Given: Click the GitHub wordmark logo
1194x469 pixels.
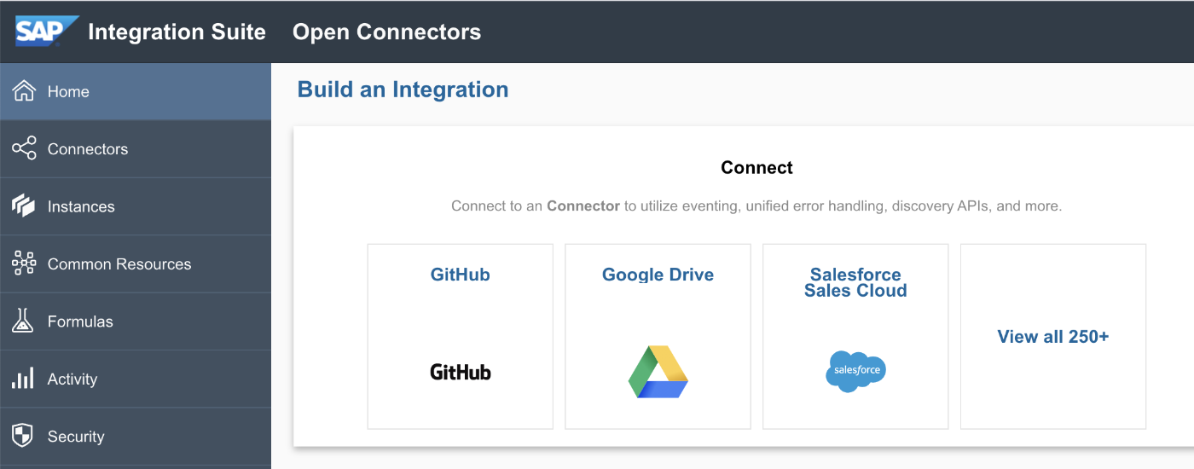Looking at the screenshot, I should point(461,372).
